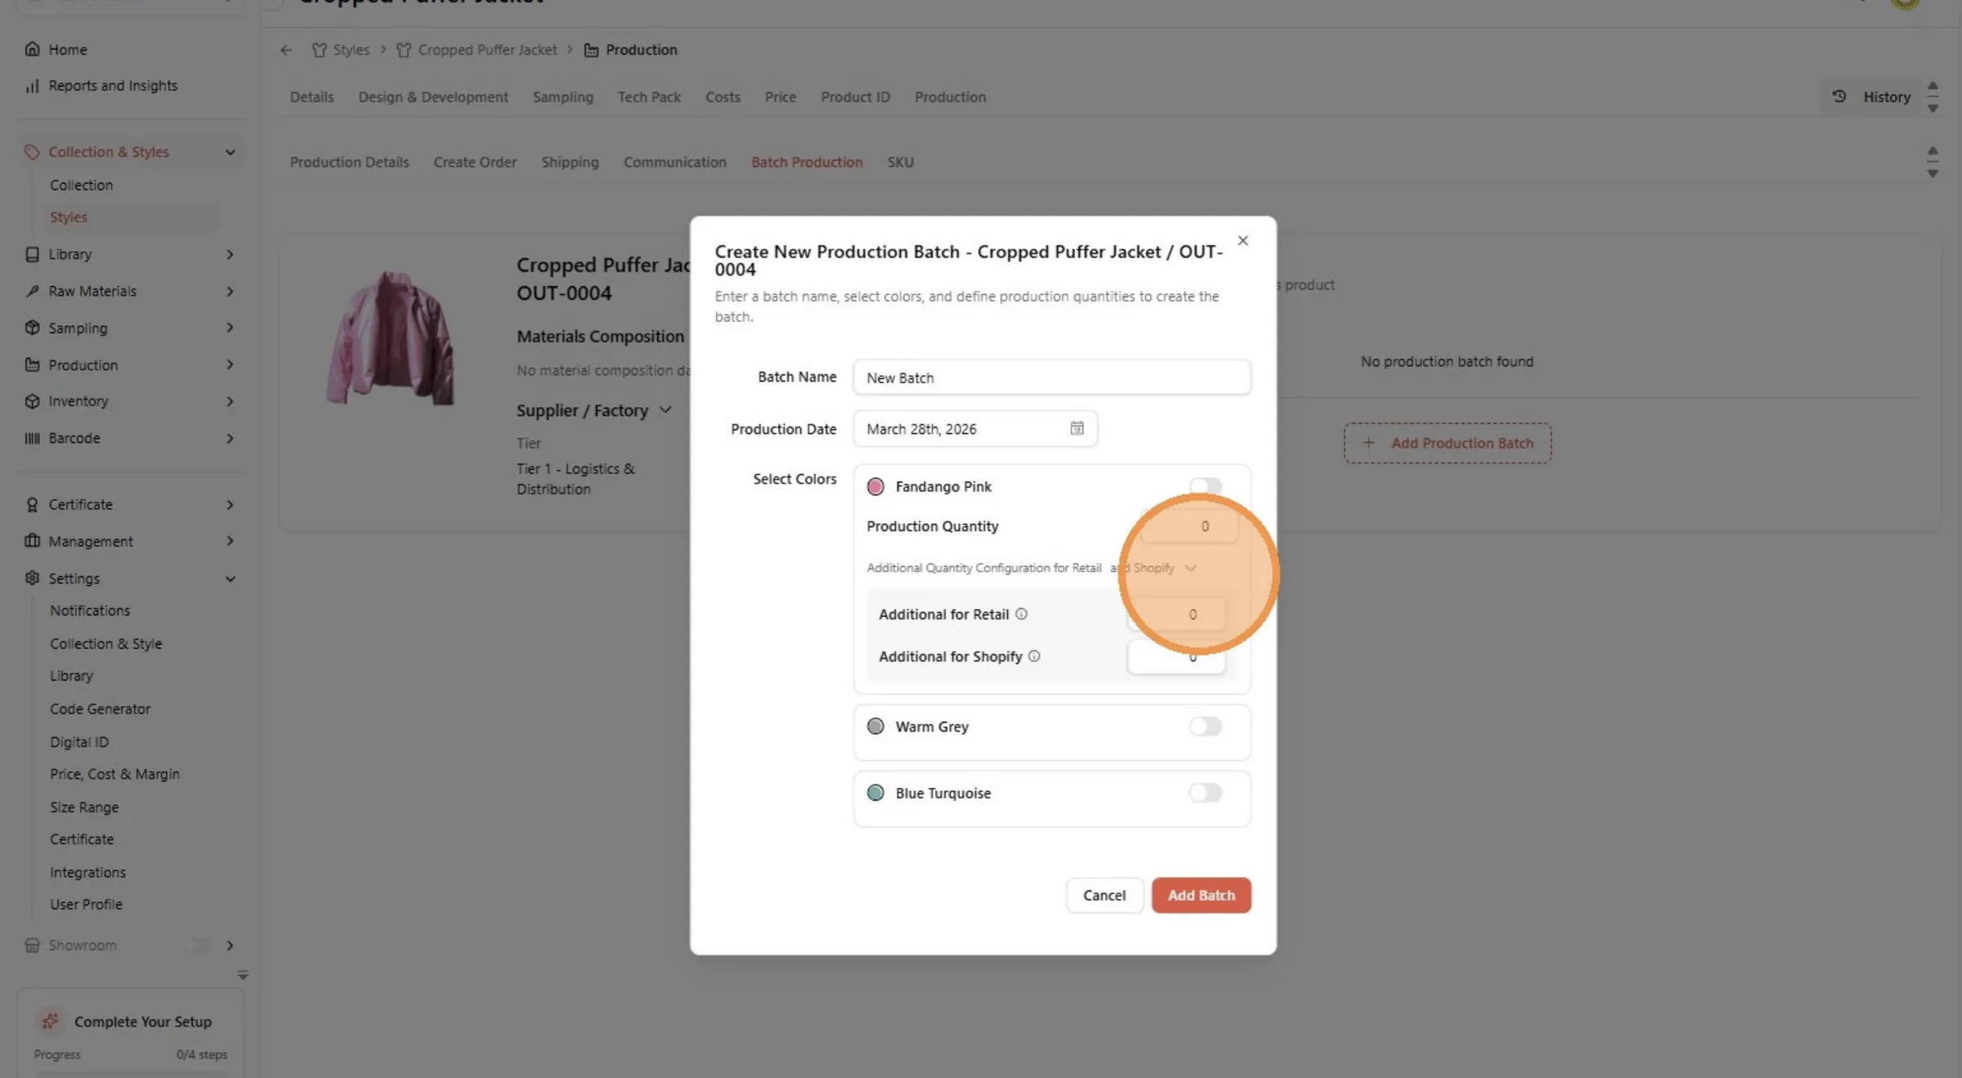Enable the Warm Grey color toggle
1962x1078 pixels.
1205,727
